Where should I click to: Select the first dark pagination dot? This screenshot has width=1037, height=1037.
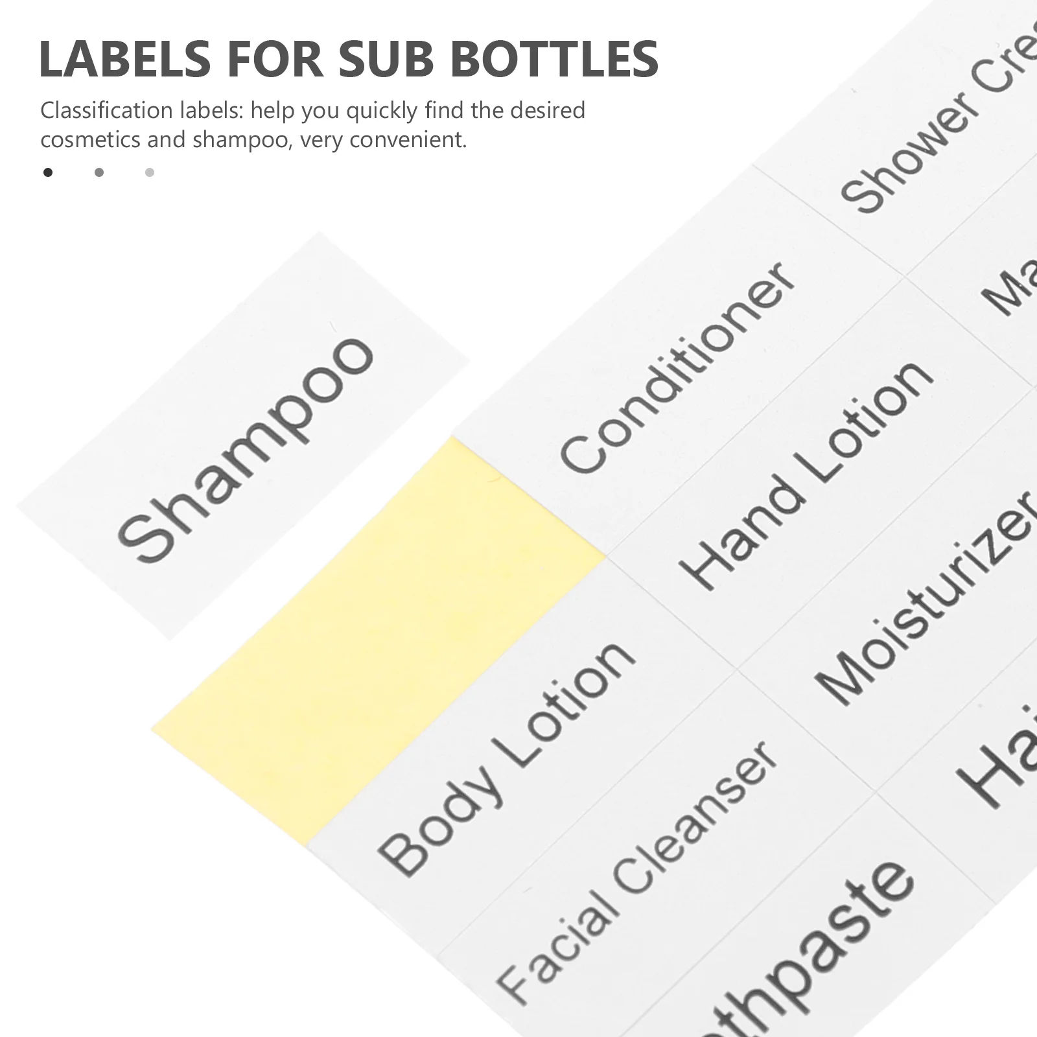tap(48, 172)
